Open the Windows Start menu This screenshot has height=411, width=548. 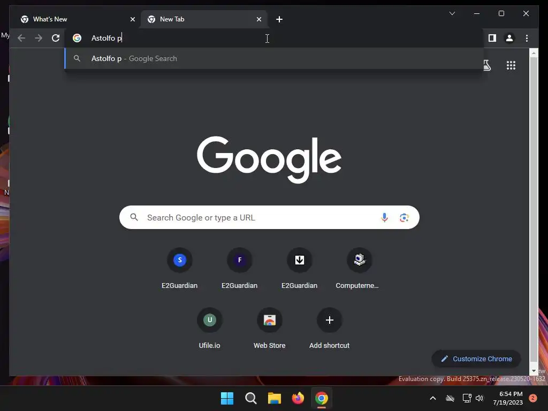tap(227, 398)
